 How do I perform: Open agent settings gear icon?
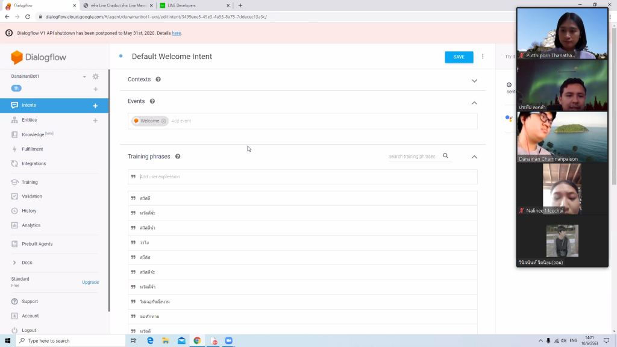pyautogui.click(x=95, y=77)
